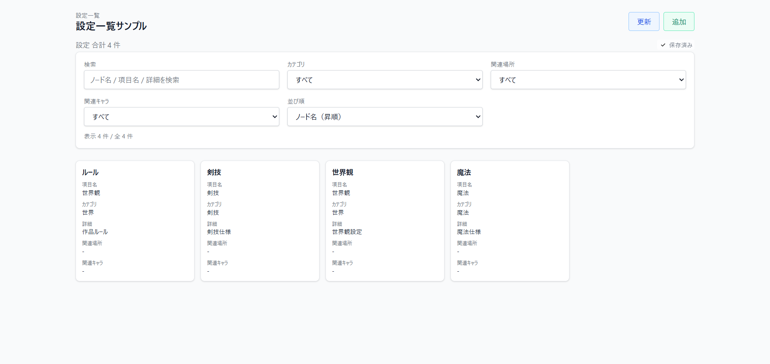Screen dimensions: 770x364
Task: Click the 並び順 field label
Action: [296, 101]
